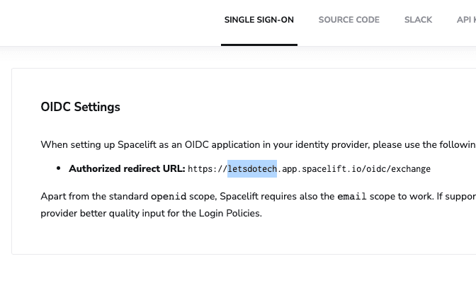Click the openid scope code word
The height and width of the screenshot is (283, 476).
[169, 197]
